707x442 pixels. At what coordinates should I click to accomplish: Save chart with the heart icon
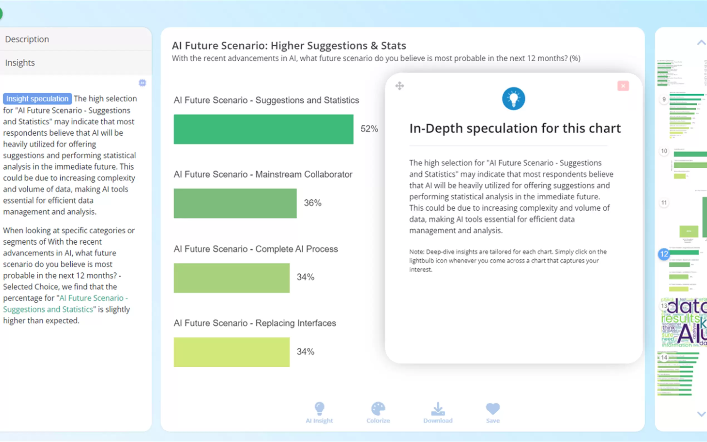(492, 409)
